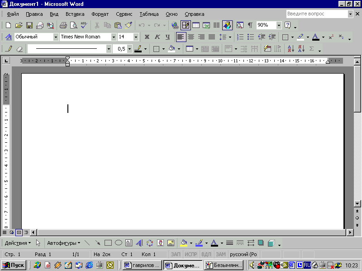Expand the Times New Roman font dropdown

114,37
